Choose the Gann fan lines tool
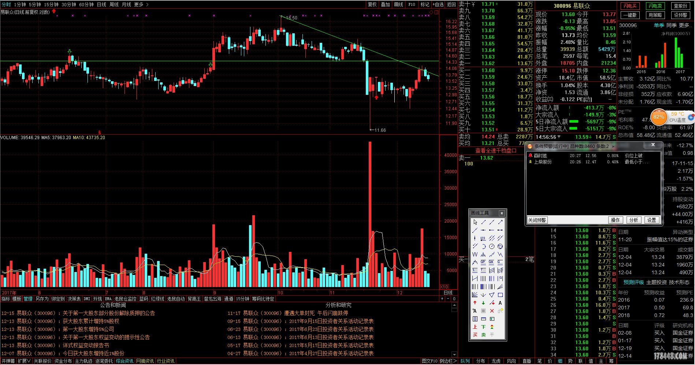 point(475,295)
